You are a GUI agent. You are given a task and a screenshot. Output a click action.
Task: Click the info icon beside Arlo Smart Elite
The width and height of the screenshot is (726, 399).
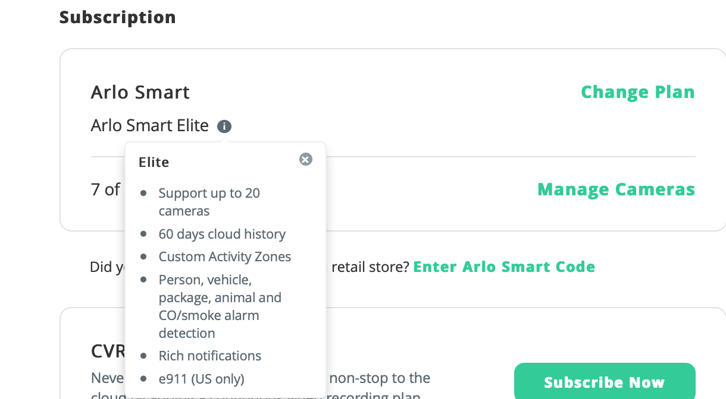coord(224,126)
